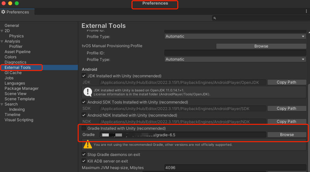Open Scene Template preferences
This screenshot has height=172, width=310.
tap(20, 99)
